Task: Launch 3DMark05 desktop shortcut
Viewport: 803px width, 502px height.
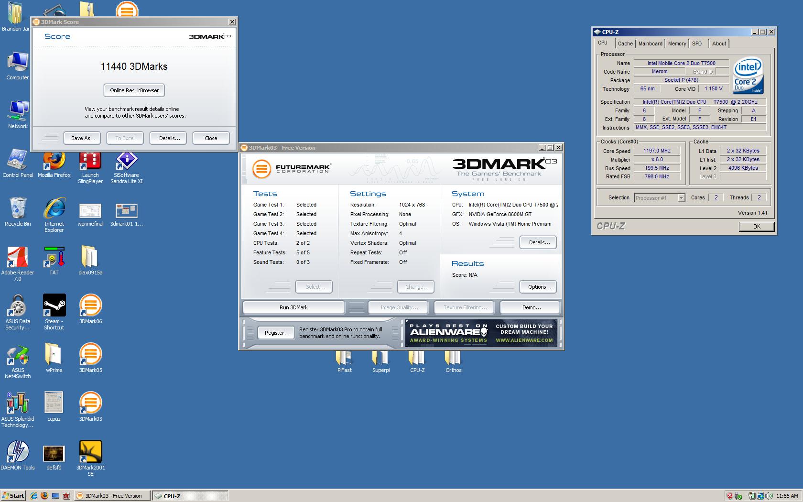Action: click(x=90, y=359)
